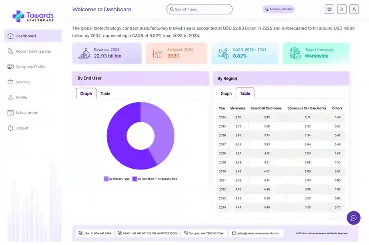The image size is (369, 245).
Task: Open Company Profile from sidebar
Action: (x=30, y=67)
